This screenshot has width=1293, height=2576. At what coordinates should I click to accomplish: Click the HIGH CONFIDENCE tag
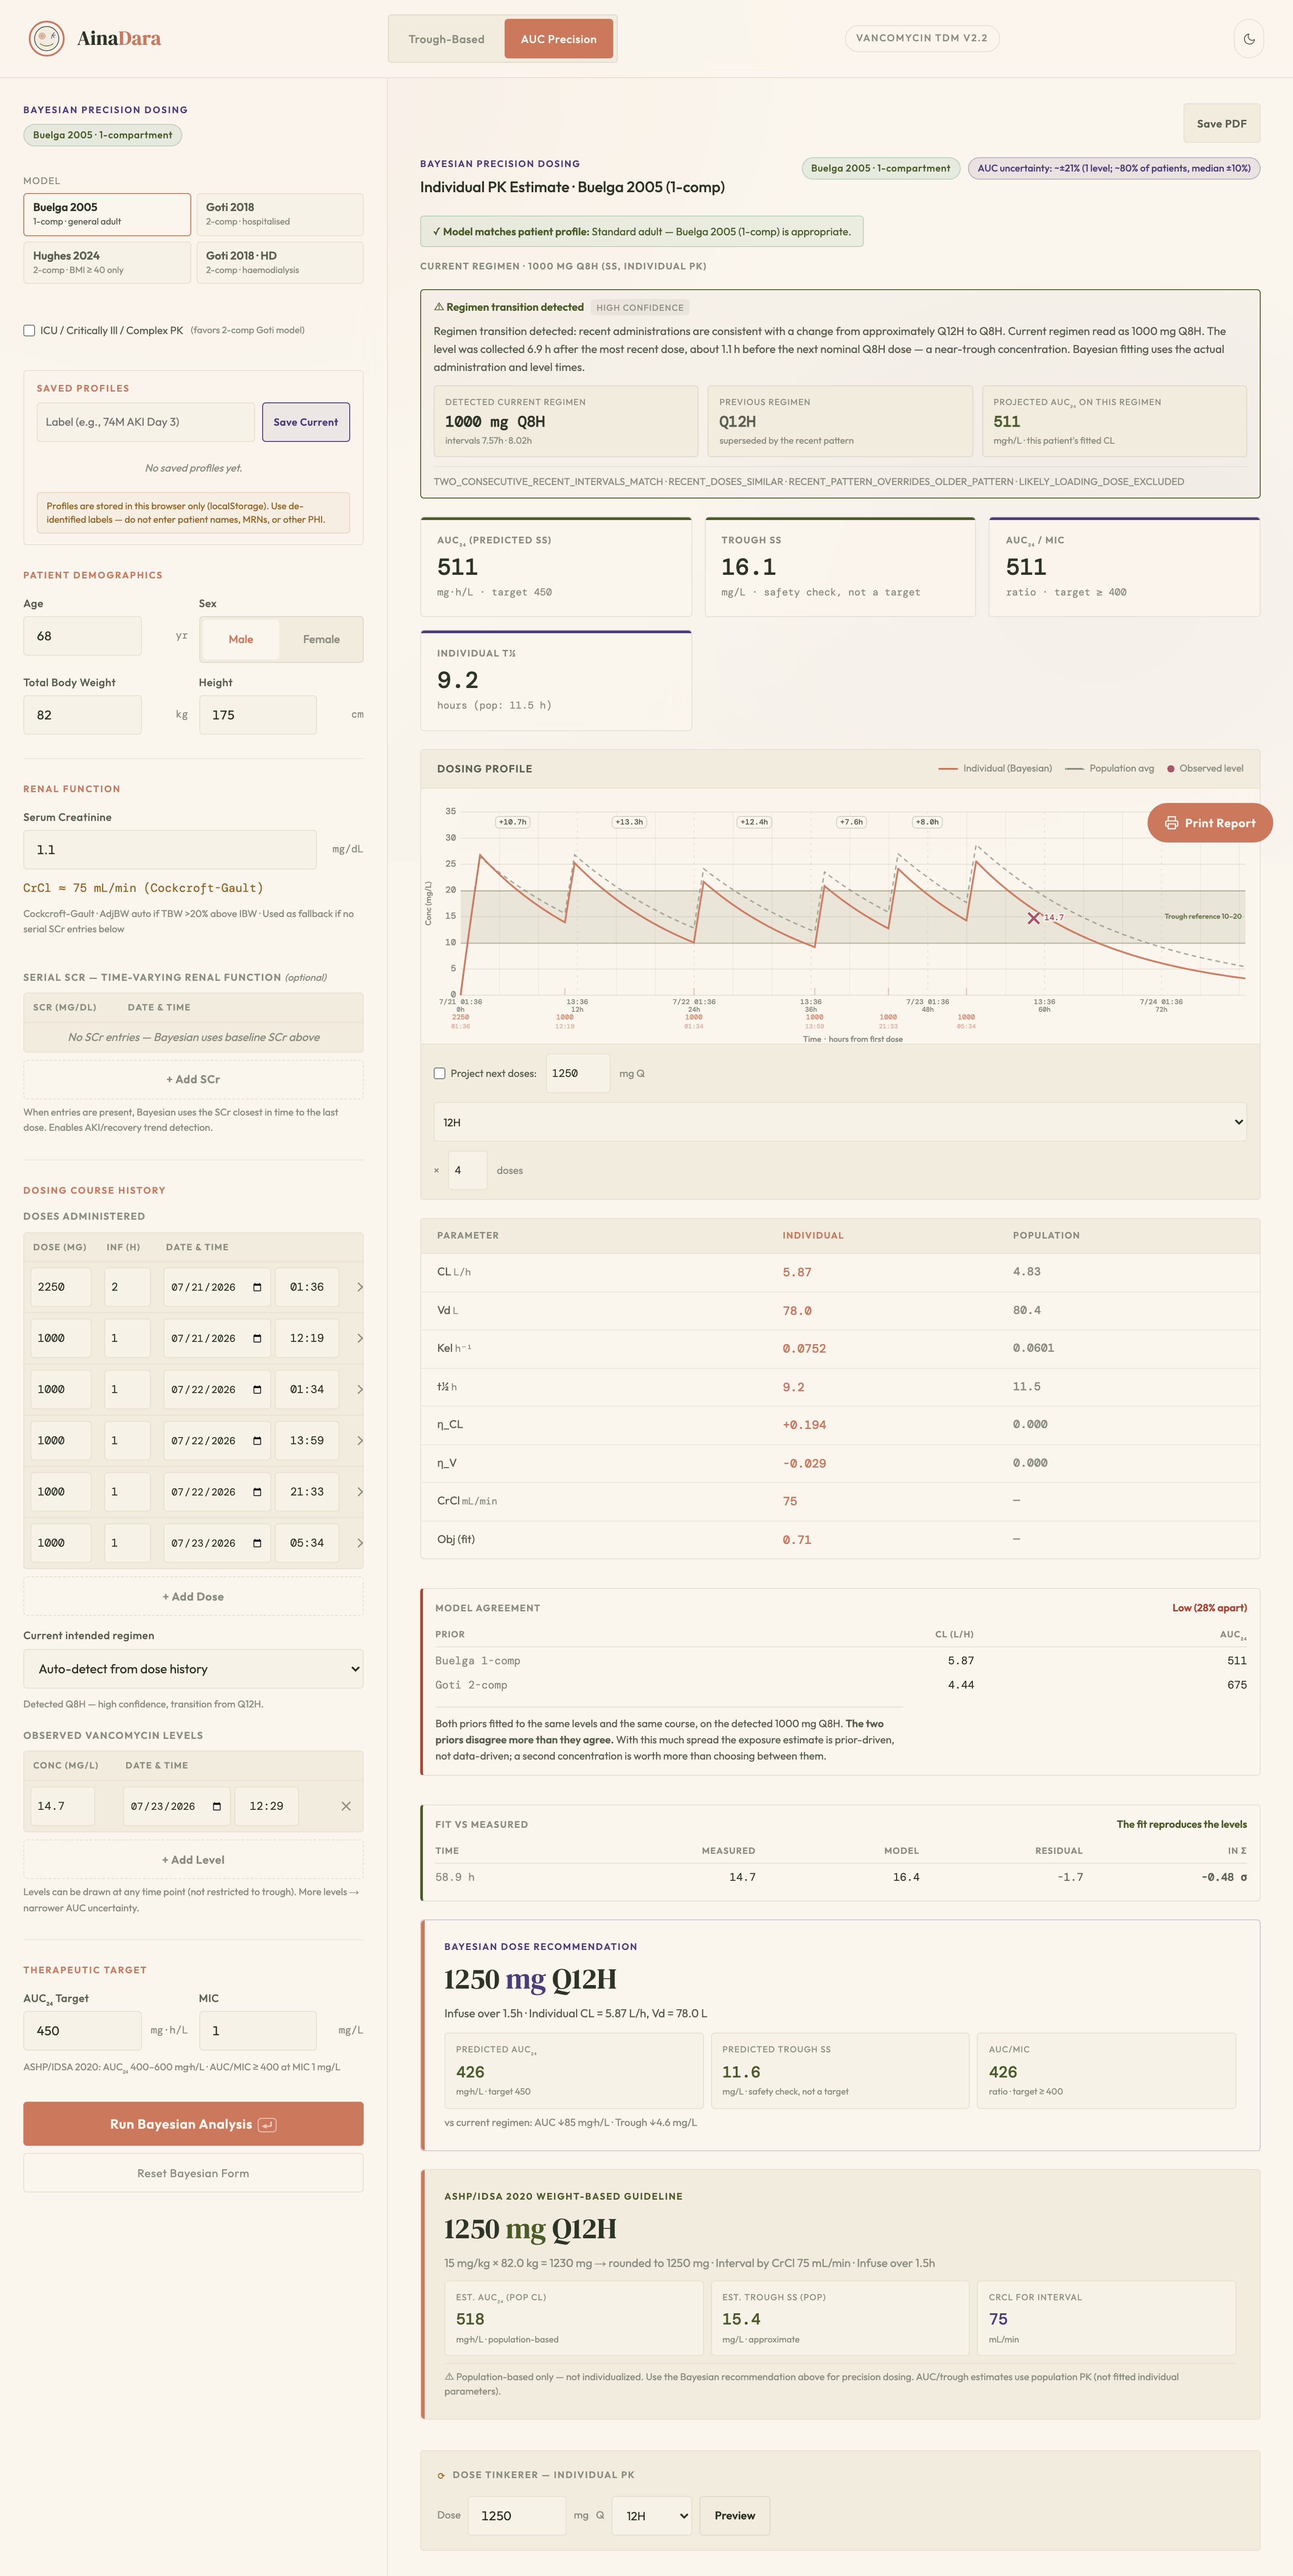tap(640, 308)
